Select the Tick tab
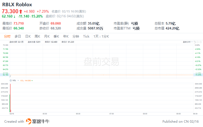 coord(86,36)
